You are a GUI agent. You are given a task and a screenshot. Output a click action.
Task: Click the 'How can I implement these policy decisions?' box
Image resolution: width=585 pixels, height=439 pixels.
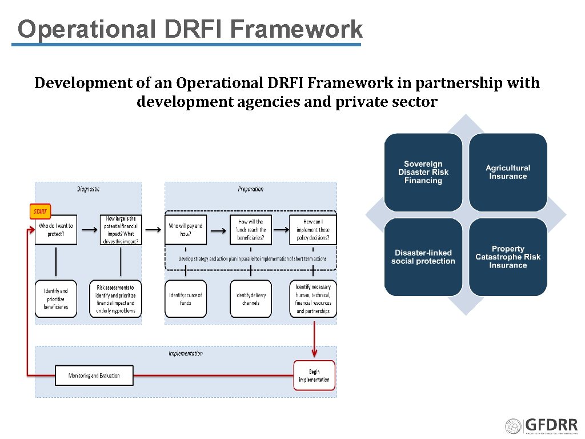[313, 230]
